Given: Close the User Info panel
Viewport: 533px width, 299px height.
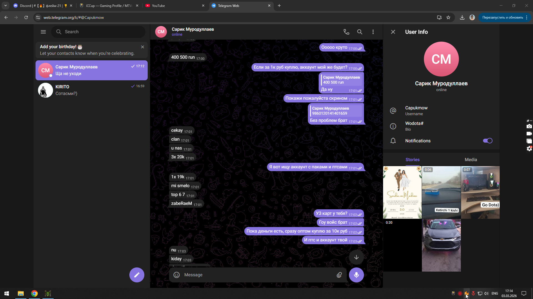Looking at the screenshot, I should pos(393,32).
